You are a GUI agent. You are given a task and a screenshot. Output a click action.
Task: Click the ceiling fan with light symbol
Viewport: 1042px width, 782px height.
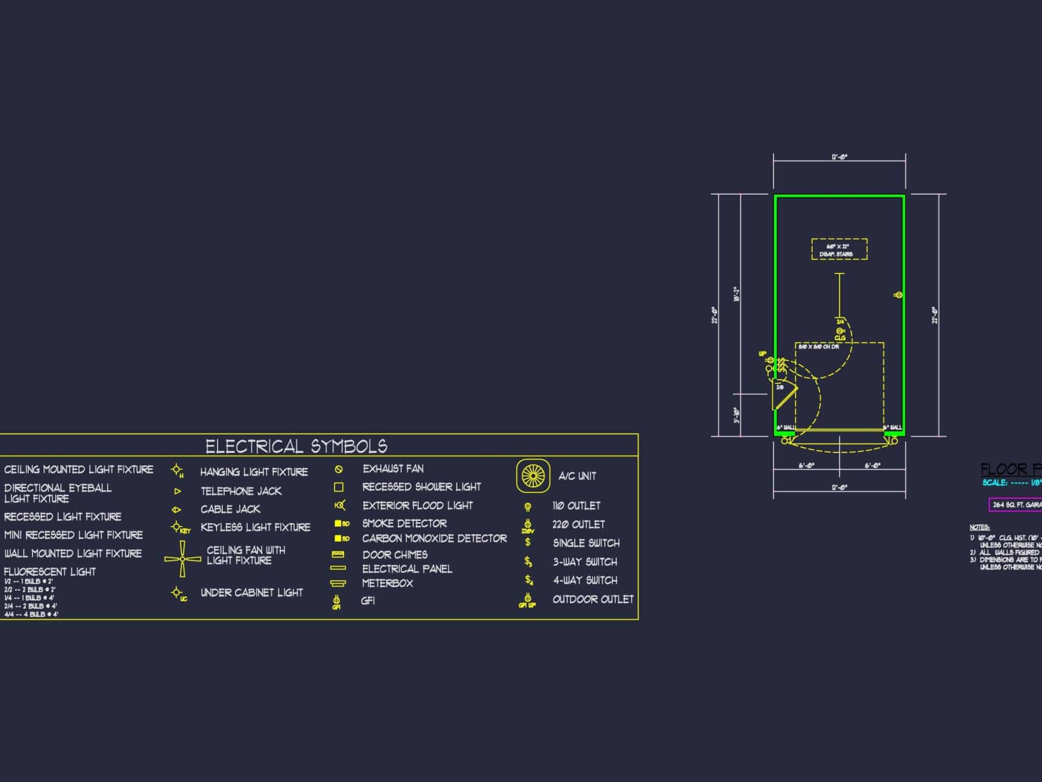[x=182, y=559]
